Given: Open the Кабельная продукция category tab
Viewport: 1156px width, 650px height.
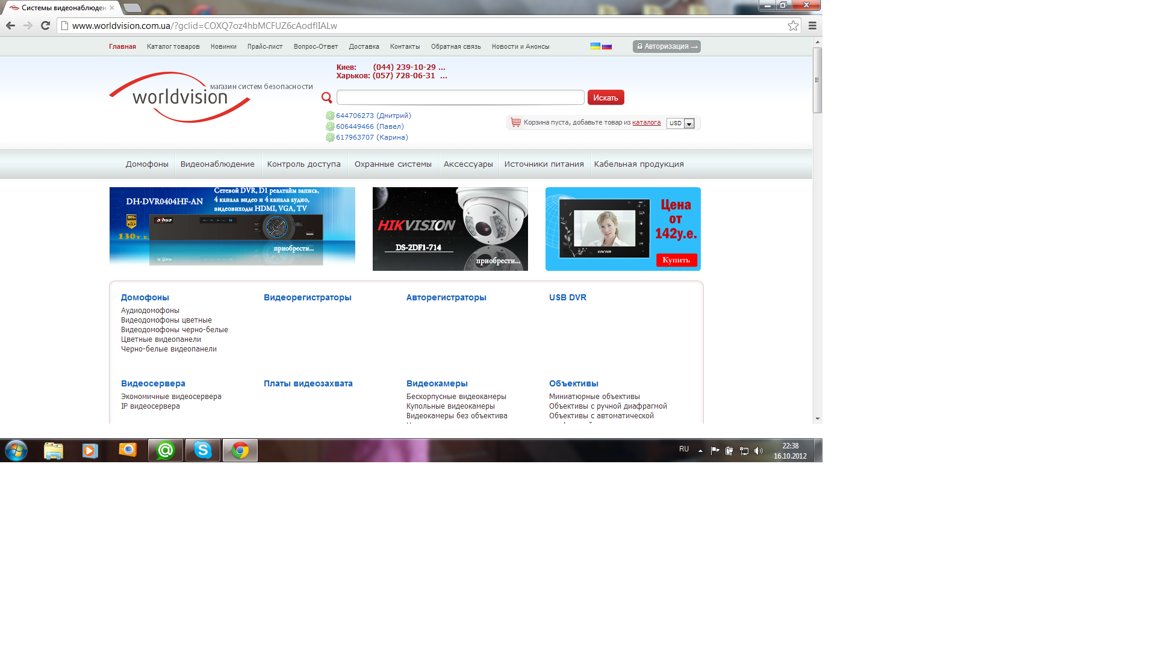Looking at the screenshot, I should [639, 164].
